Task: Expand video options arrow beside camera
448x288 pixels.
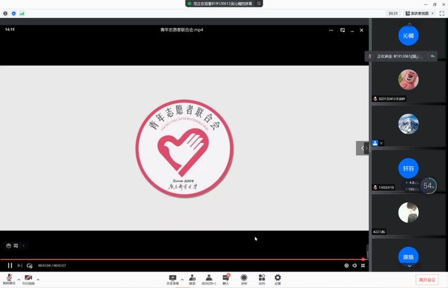Action: pyautogui.click(x=38, y=279)
